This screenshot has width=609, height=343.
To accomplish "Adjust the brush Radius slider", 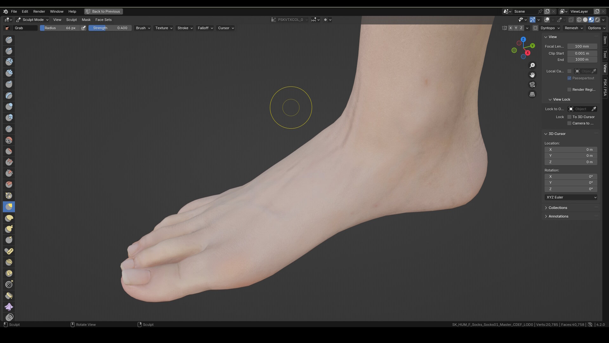I will pyautogui.click(x=60, y=28).
